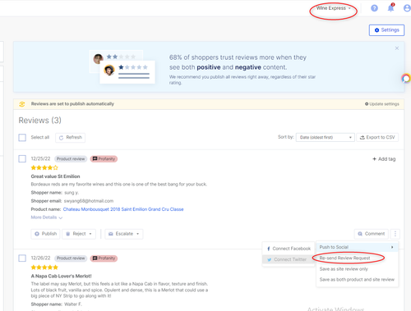Click the colorful circle widget icon at right edge

coord(406,79)
